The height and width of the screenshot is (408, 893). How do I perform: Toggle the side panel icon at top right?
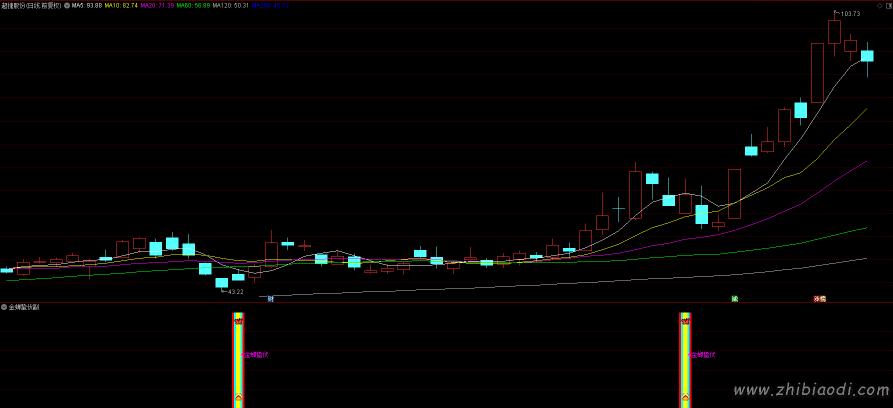888,5
